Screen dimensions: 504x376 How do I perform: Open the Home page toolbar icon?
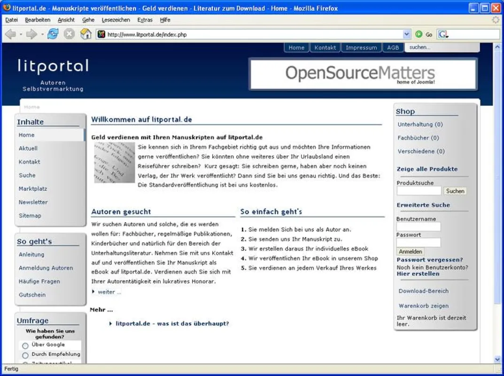coord(86,34)
